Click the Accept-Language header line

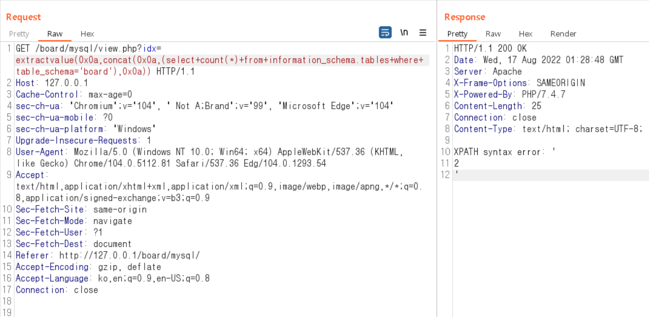[113, 278]
